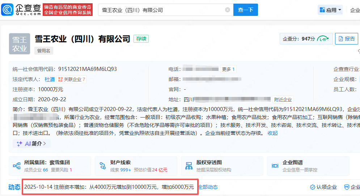This screenshot has width=360, height=196.
Task: Open the 应用 dropdown menu
Action: (330, 10)
